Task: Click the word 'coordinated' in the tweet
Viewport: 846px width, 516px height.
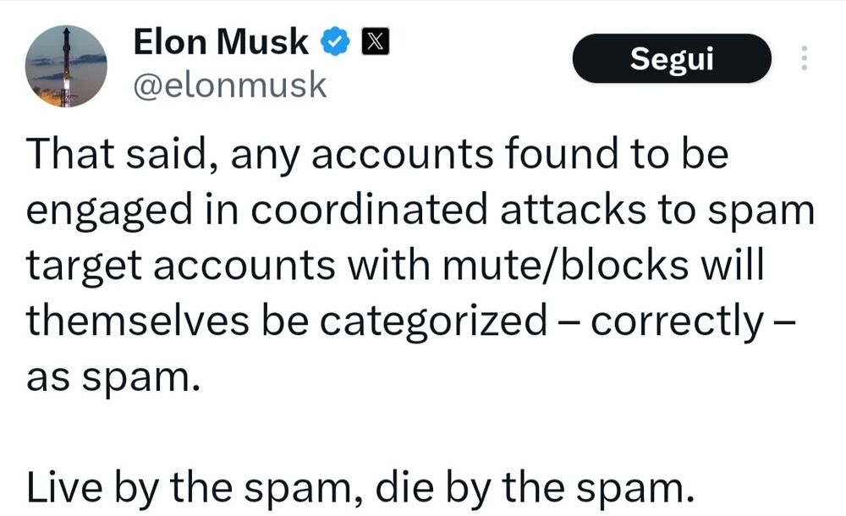Action: click(x=369, y=211)
